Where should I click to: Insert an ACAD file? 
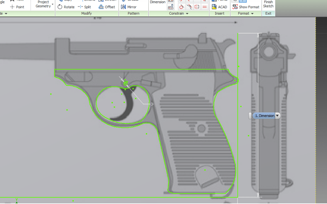(219, 7)
